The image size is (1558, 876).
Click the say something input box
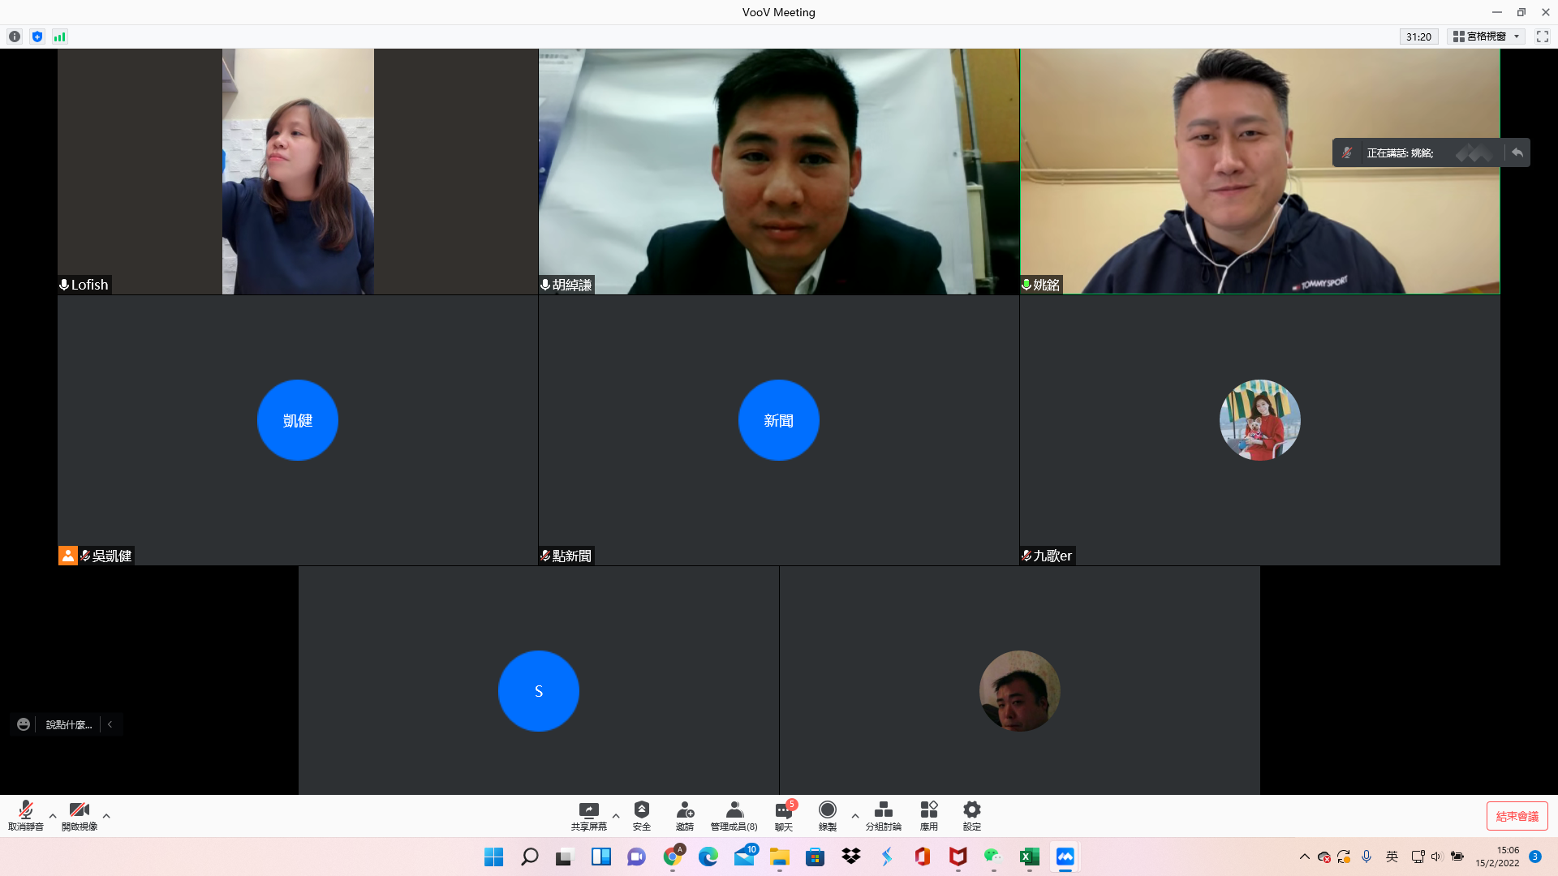(x=69, y=724)
